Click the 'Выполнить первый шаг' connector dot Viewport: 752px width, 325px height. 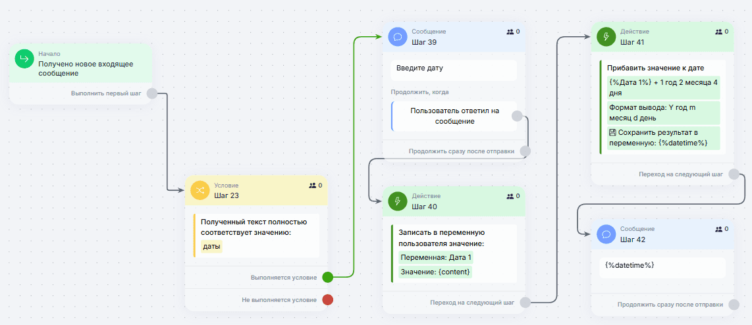coord(151,93)
